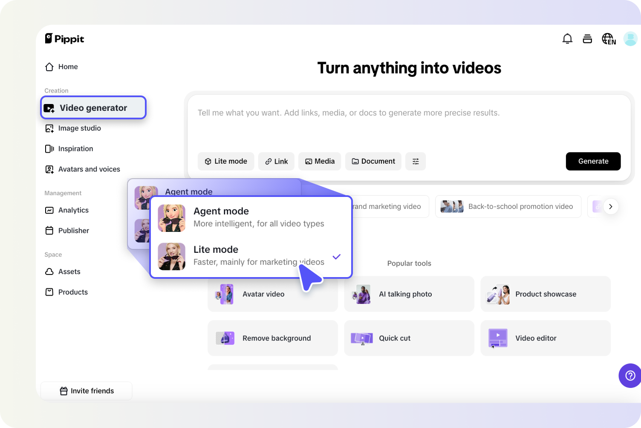Viewport: 641px width, 428px height.
Task: Click the Lite mode avatar thumbnail
Action: pyautogui.click(x=171, y=256)
